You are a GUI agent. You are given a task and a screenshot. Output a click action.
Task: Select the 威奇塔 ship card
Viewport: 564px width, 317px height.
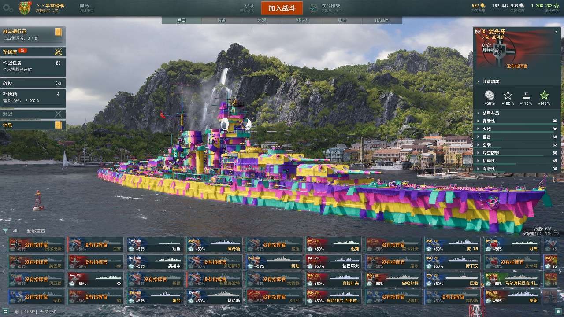(x=215, y=245)
